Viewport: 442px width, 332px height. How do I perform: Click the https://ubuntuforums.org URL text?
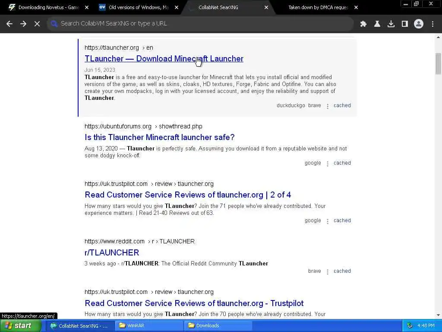pos(118,127)
